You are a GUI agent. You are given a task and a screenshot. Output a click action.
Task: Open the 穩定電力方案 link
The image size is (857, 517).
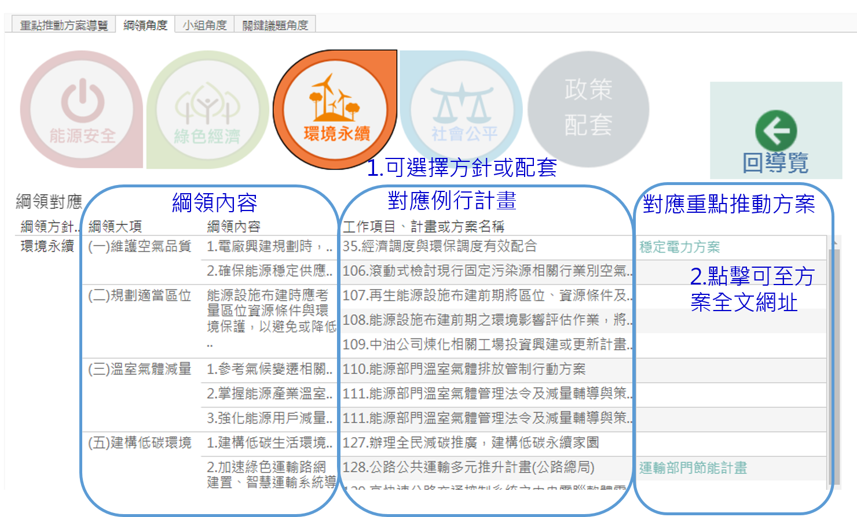pos(680,248)
